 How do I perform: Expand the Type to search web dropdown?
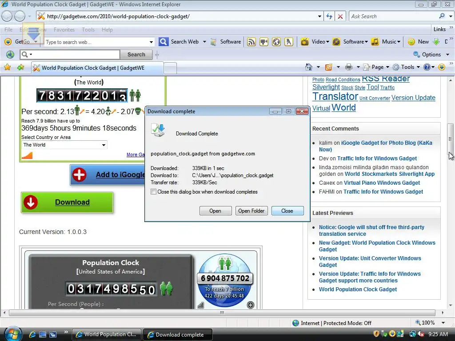point(151,42)
